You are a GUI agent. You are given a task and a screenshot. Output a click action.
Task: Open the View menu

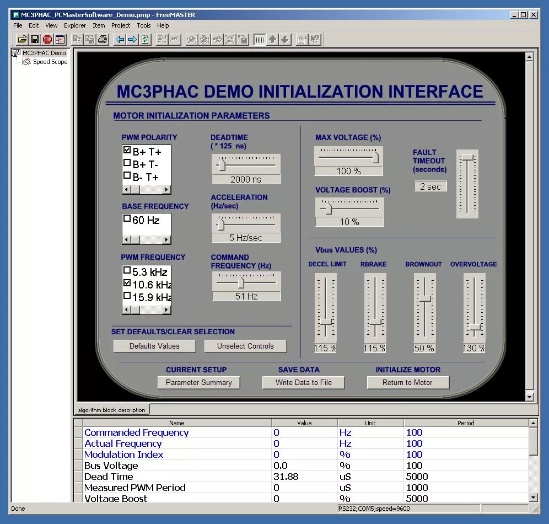[x=51, y=25]
